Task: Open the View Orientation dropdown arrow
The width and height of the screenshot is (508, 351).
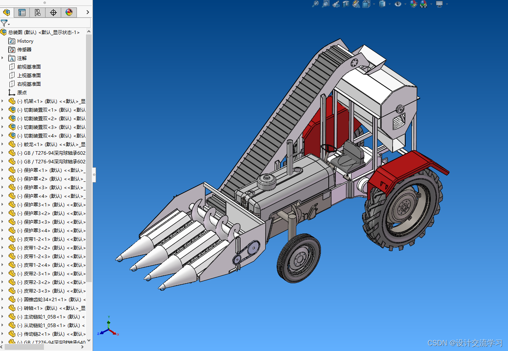Action: point(374,4)
